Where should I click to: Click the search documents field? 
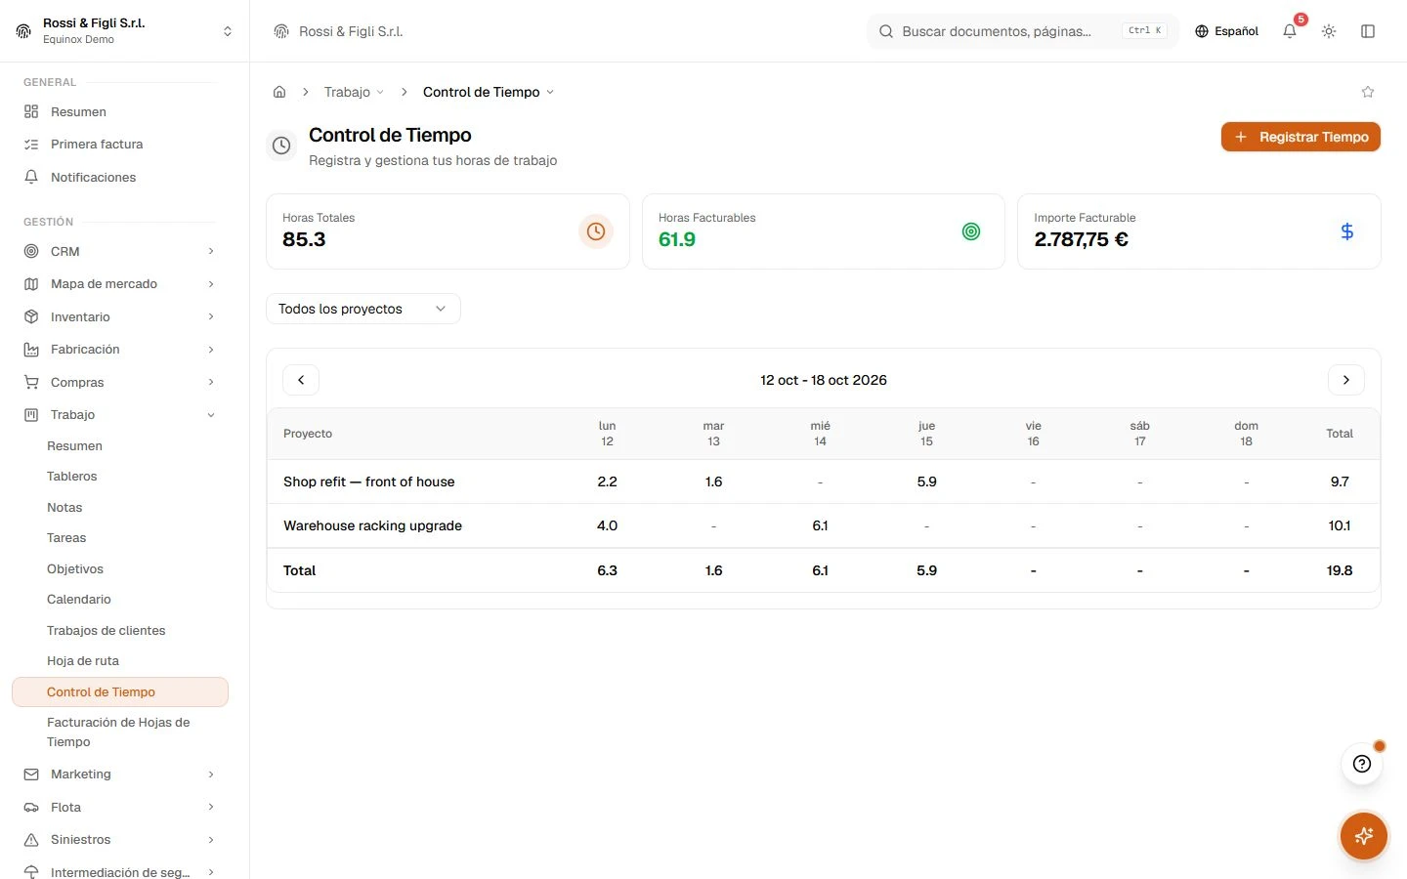point(1023,31)
